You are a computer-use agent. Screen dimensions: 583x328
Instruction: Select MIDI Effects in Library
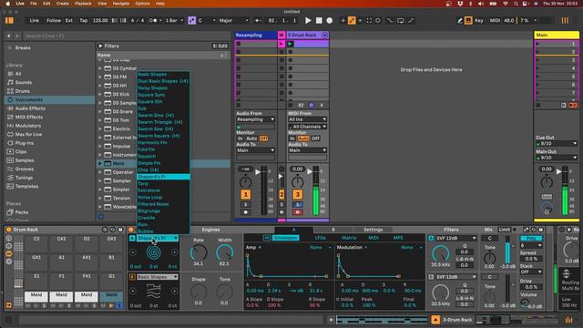coord(28,117)
